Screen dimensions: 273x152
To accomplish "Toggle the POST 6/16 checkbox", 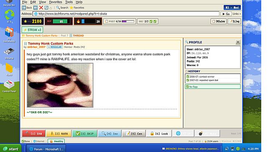I will (x=107, y=21).
